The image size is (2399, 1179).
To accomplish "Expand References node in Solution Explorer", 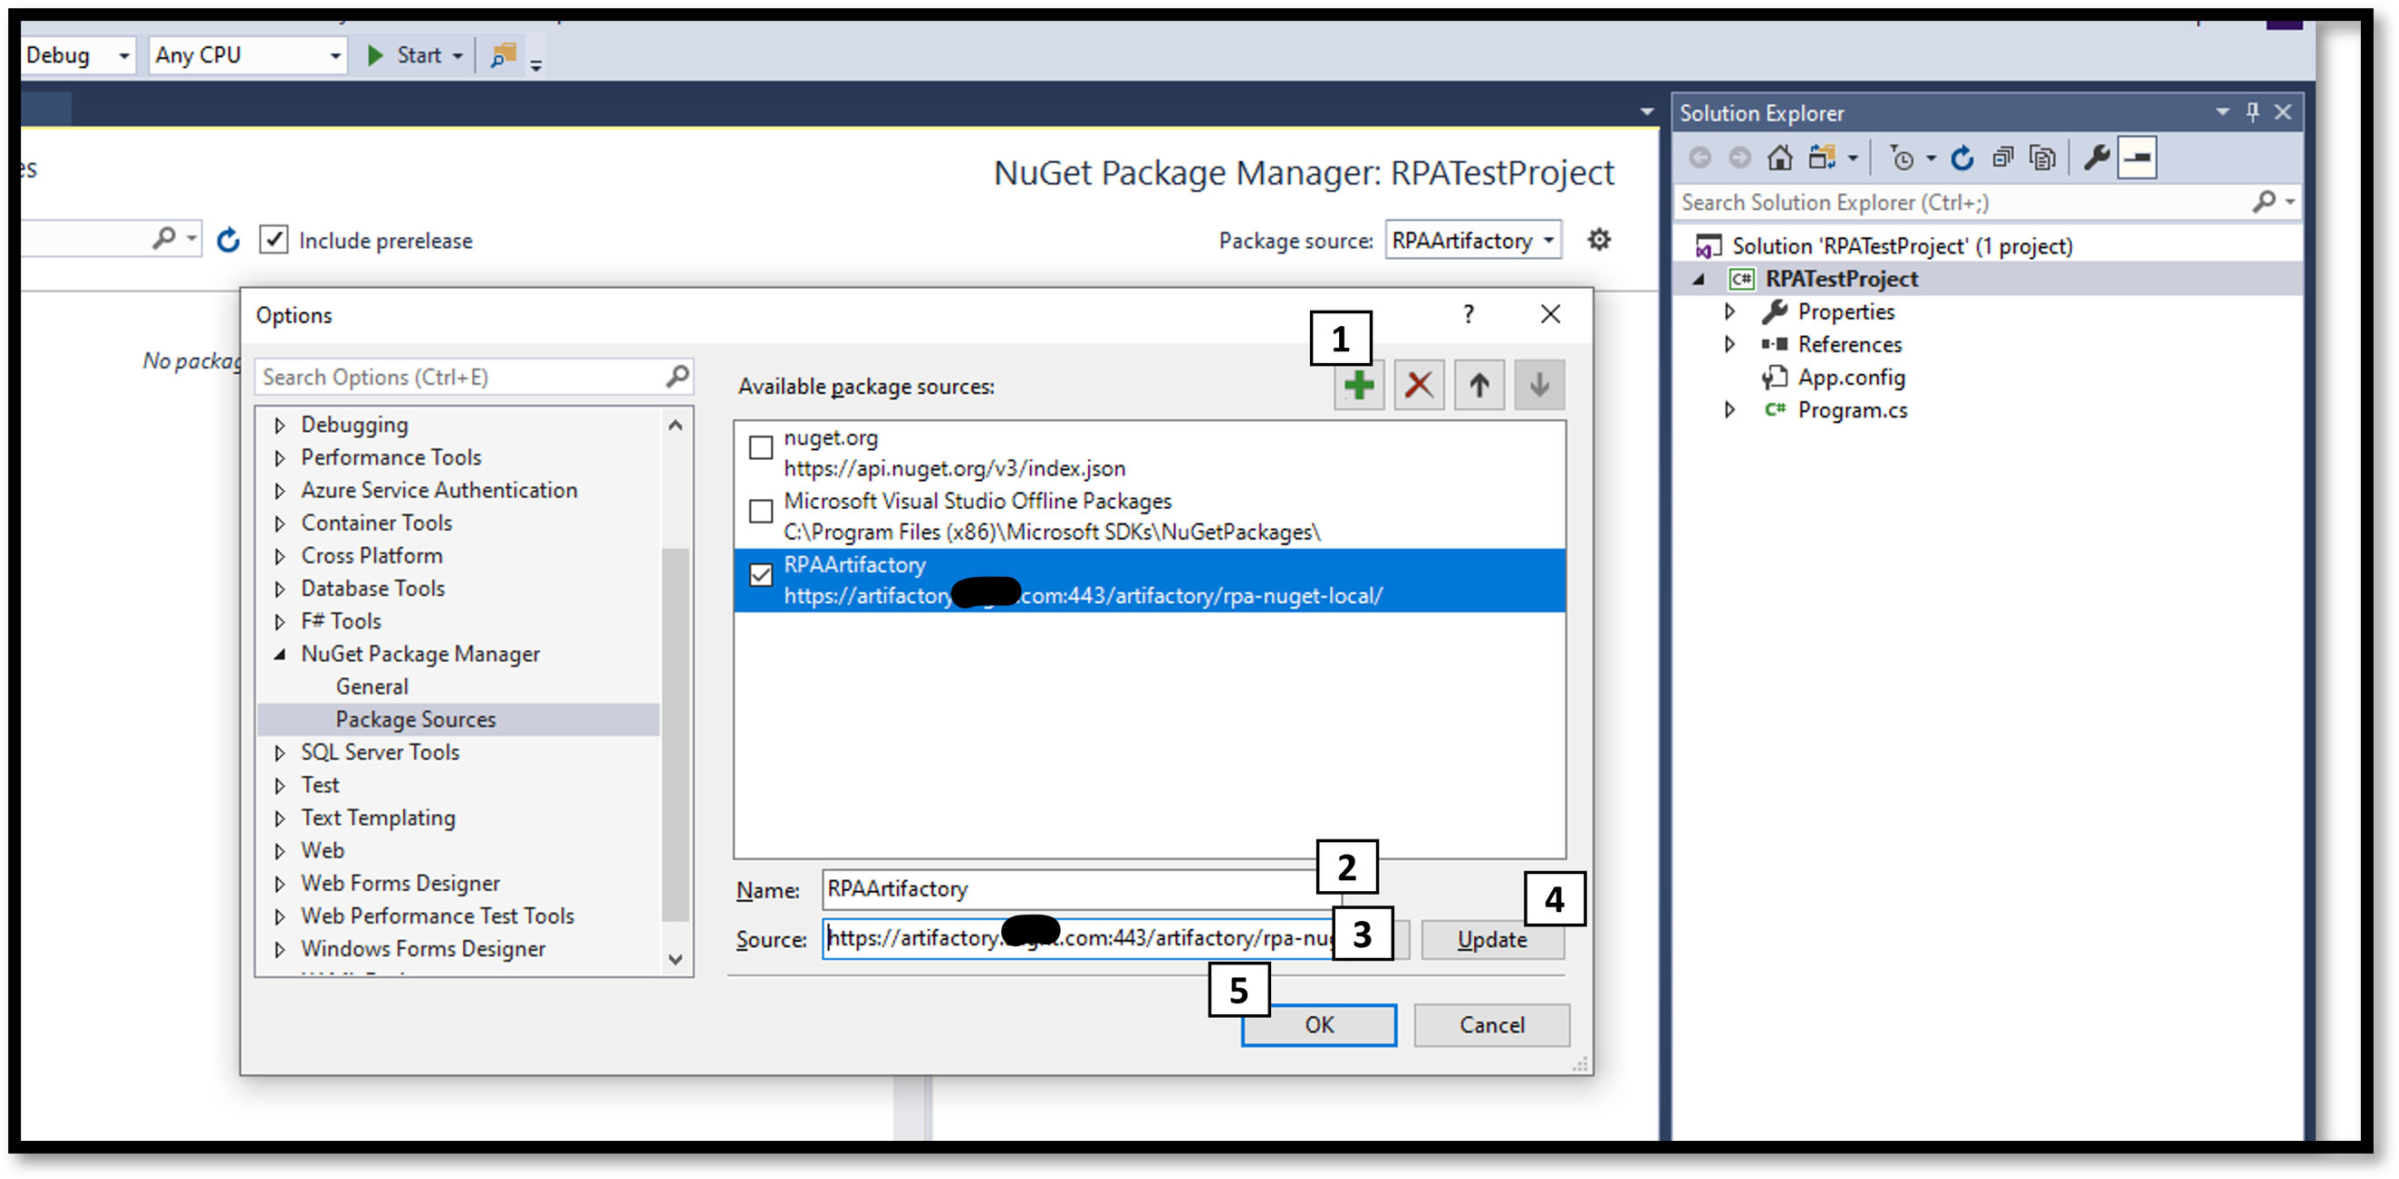I will [x=1729, y=344].
